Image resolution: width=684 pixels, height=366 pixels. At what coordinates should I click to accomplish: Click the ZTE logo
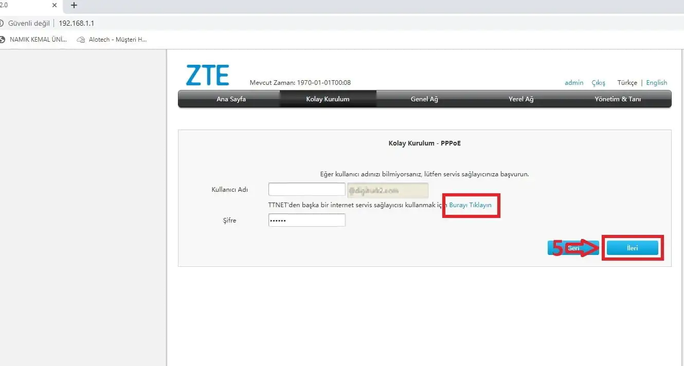pyautogui.click(x=207, y=75)
